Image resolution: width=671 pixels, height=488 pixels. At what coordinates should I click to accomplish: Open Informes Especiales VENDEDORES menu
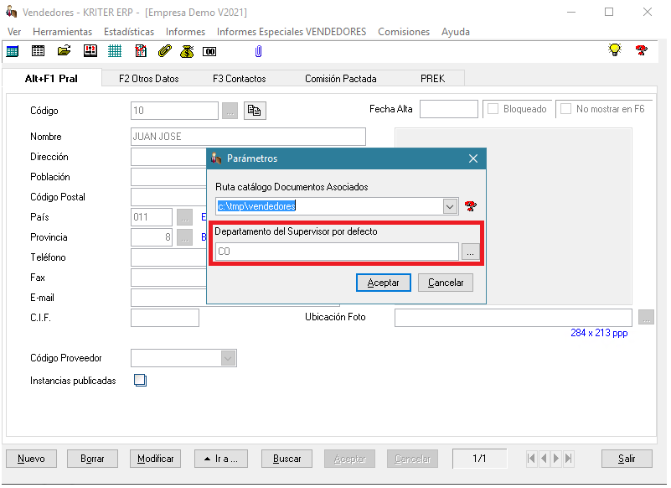292,32
